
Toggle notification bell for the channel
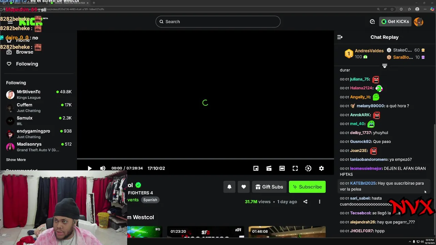click(x=229, y=187)
